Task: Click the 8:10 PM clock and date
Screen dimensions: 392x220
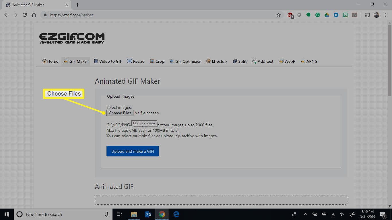Action: click(368, 214)
